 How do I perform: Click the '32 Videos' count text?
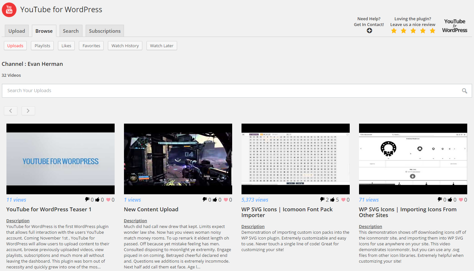coord(11,75)
